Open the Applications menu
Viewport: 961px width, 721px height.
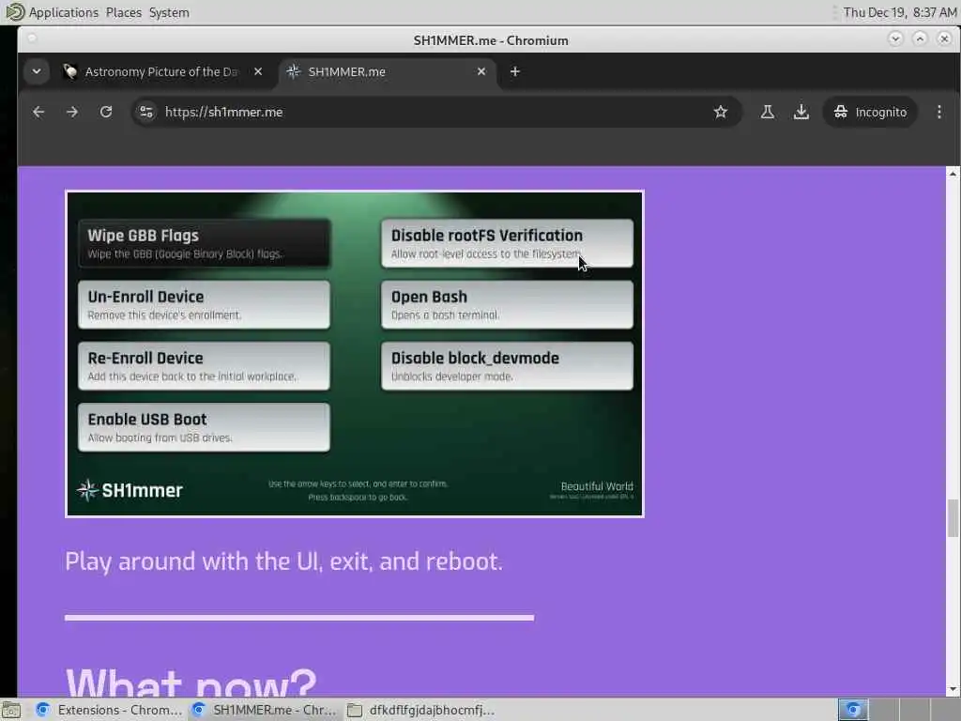63,12
